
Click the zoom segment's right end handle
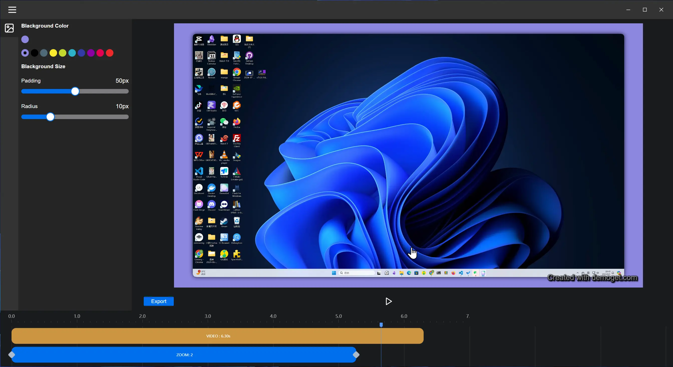pos(356,355)
